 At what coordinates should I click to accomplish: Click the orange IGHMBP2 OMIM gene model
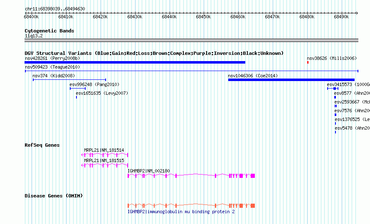click(191, 206)
